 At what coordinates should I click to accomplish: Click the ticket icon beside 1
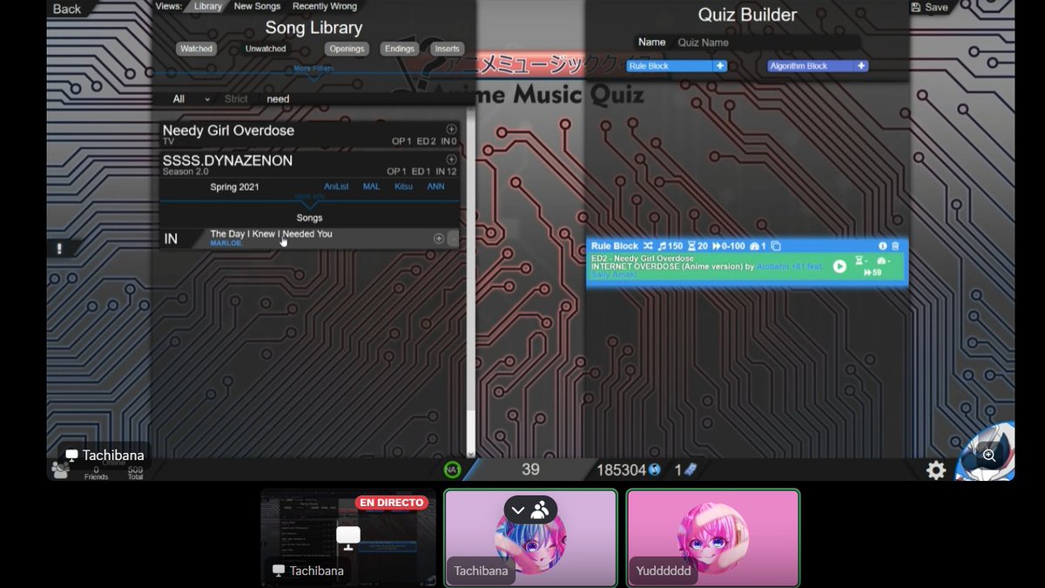coord(690,470)
